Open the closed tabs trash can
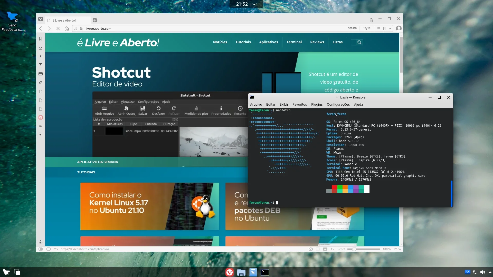 pos(371,20)
